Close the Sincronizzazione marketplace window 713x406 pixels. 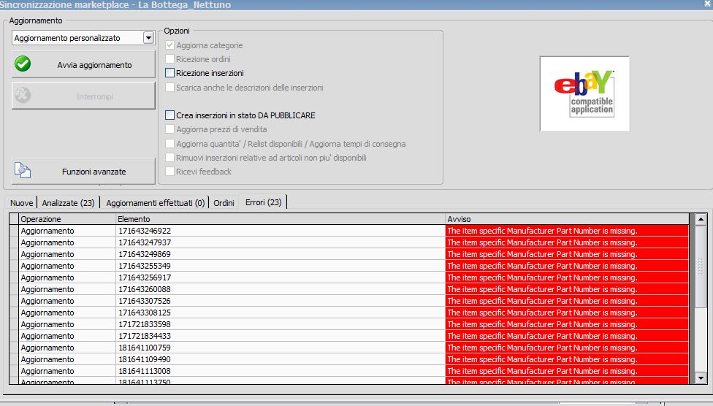(708, 4)
